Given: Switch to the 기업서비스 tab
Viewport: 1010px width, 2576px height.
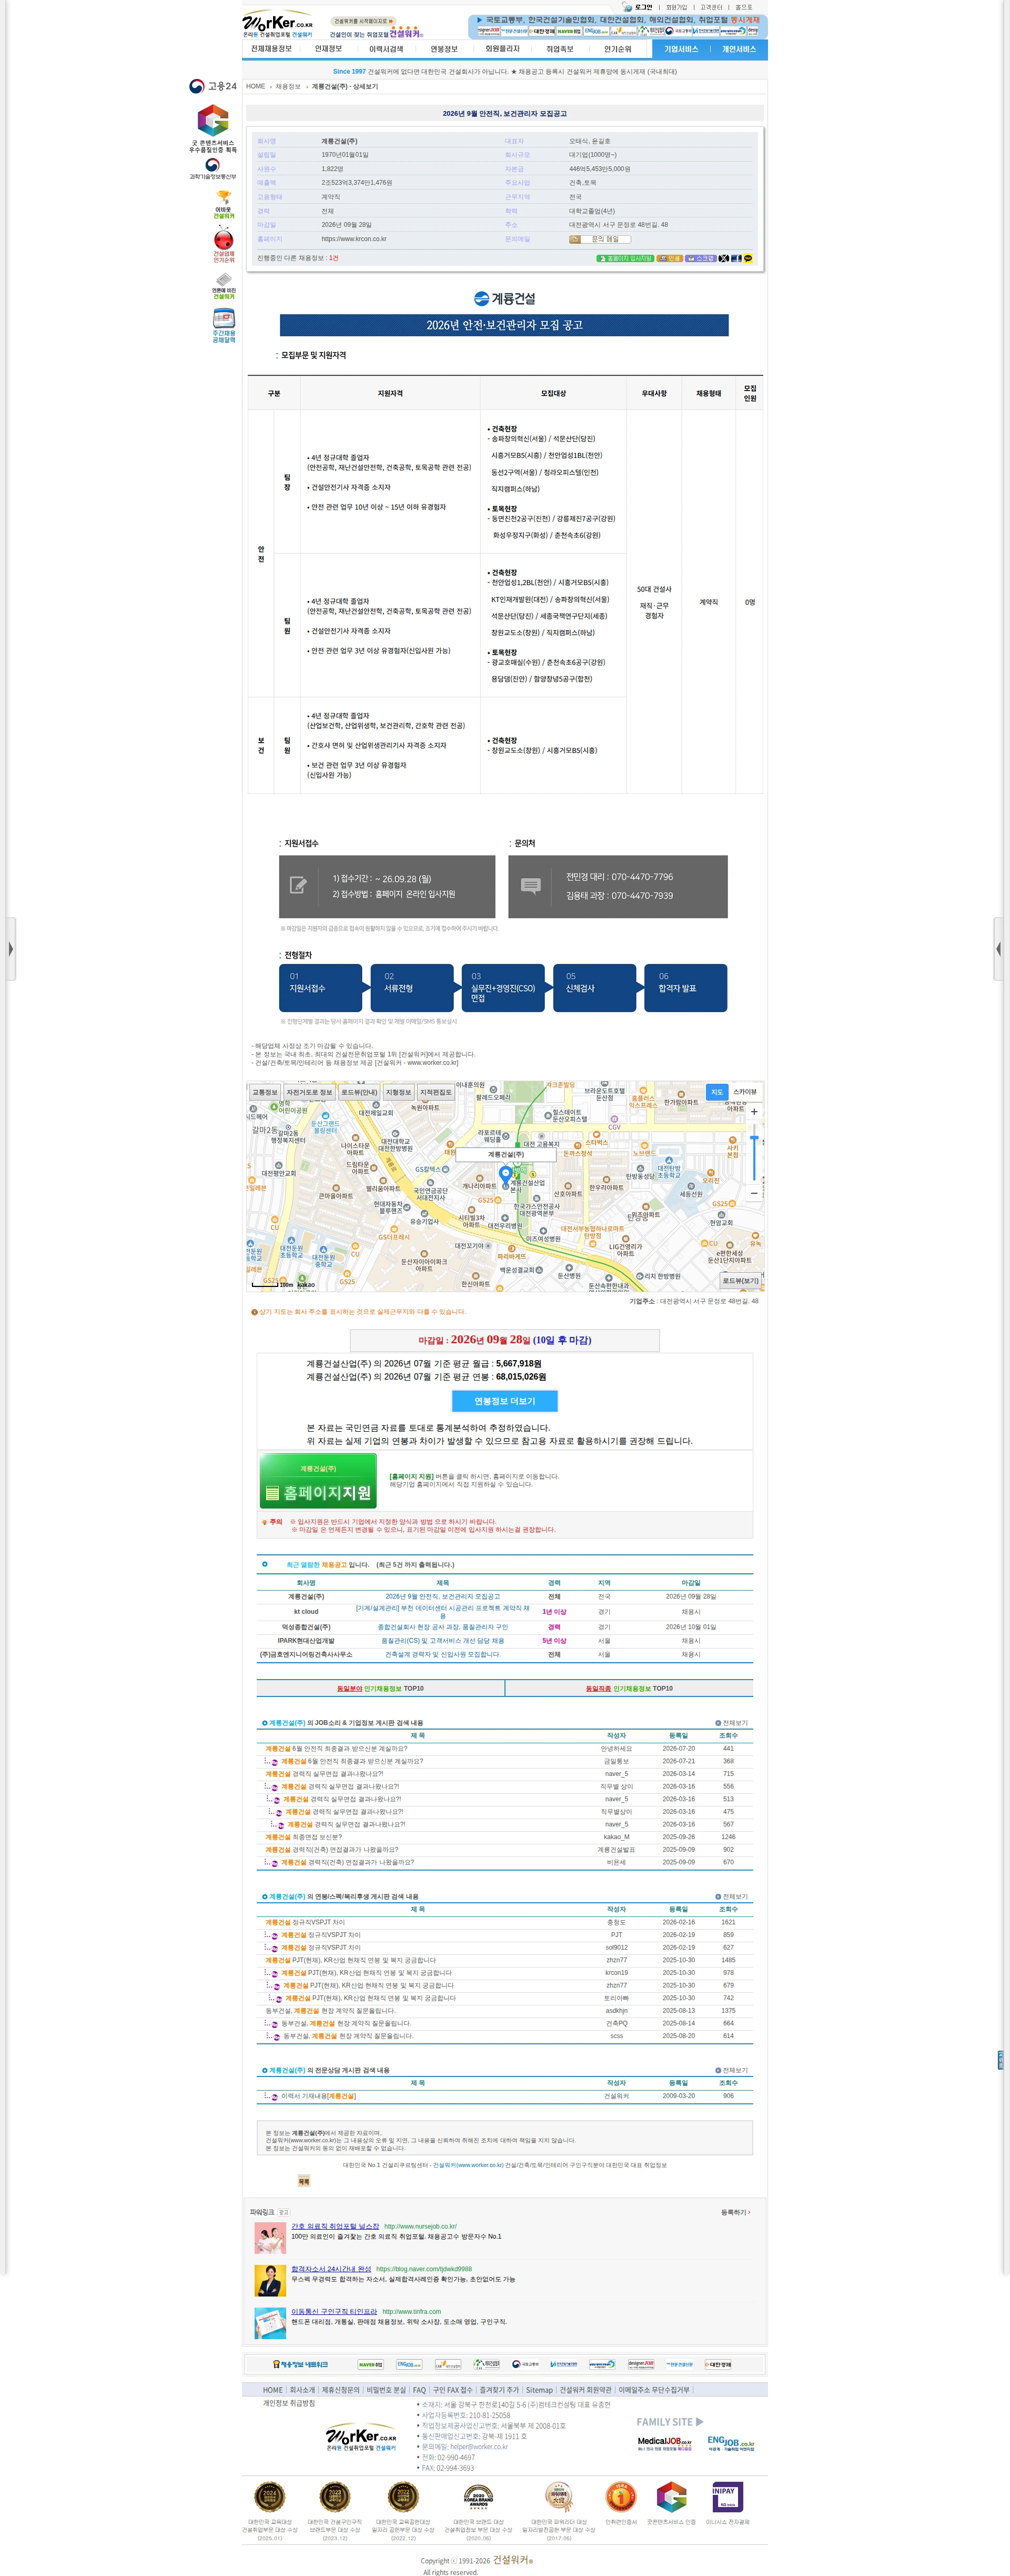Looking at the screenshot, I should (681, 49).
